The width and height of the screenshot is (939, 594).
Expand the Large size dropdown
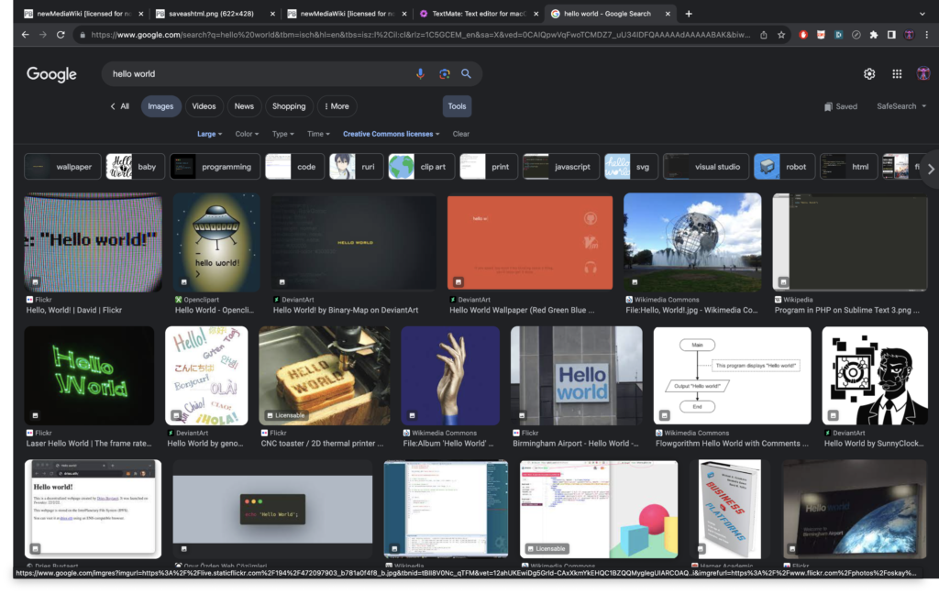coord(210,134)
